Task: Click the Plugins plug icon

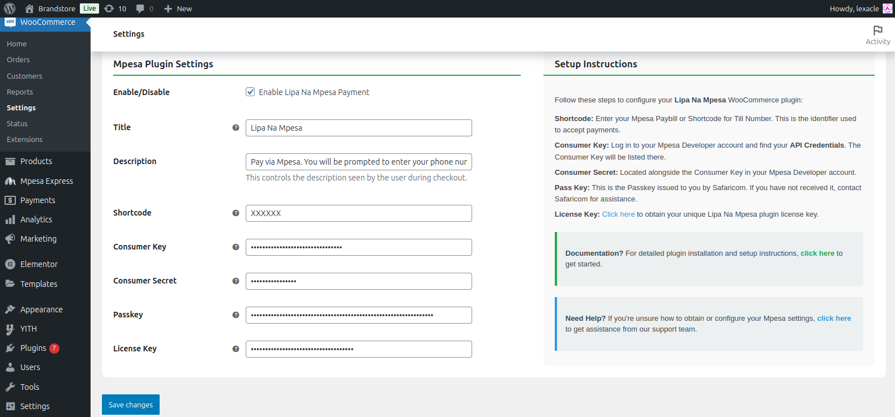Action: click(10, 348)
